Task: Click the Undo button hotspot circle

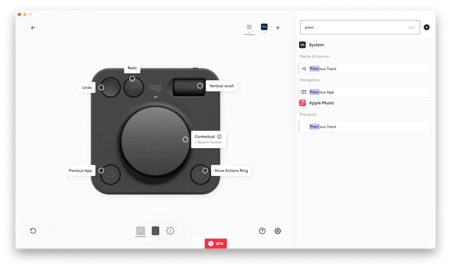Action: click(x=101, y=87)
